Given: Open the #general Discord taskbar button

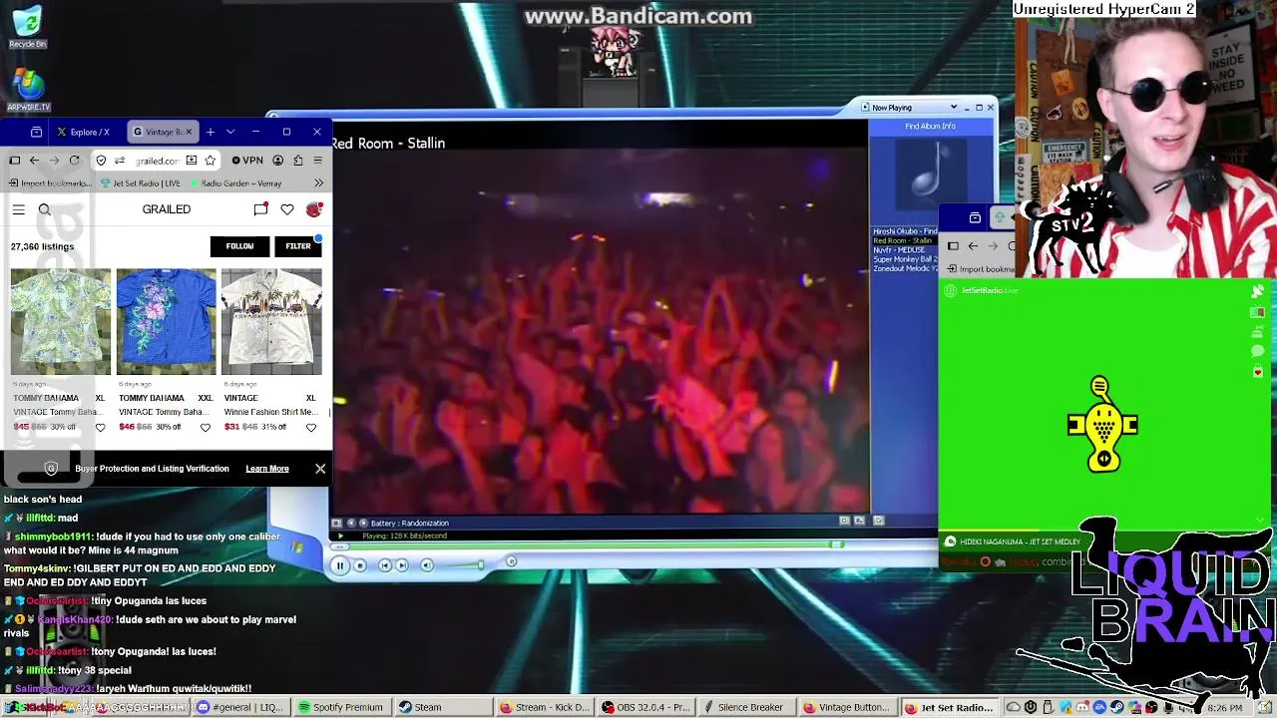Looking at the screenshot, I should click(x=239, y=707).
